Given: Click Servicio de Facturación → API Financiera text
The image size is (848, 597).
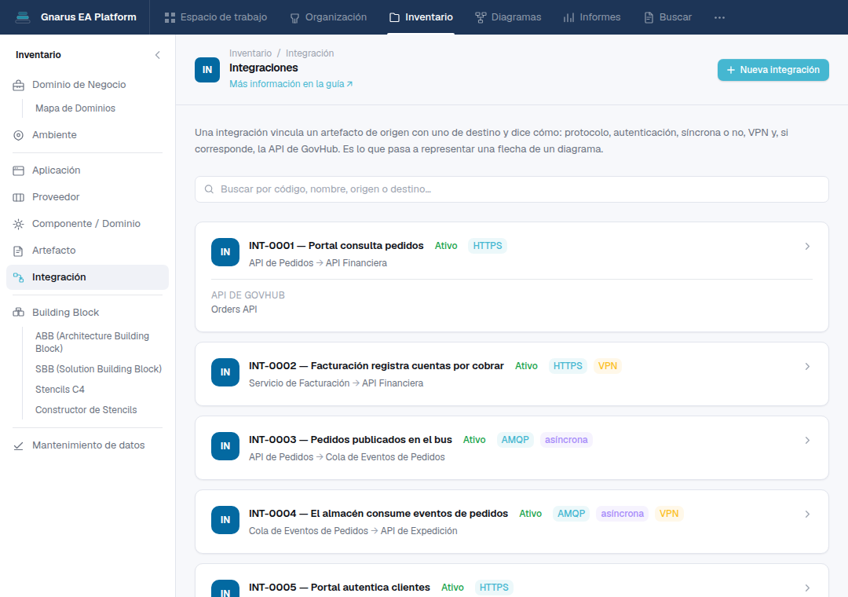Looking at the screenshot, I should click(x=336, y=383).
